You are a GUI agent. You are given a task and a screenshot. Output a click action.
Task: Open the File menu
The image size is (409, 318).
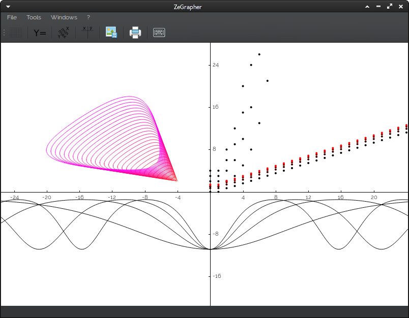12,17
